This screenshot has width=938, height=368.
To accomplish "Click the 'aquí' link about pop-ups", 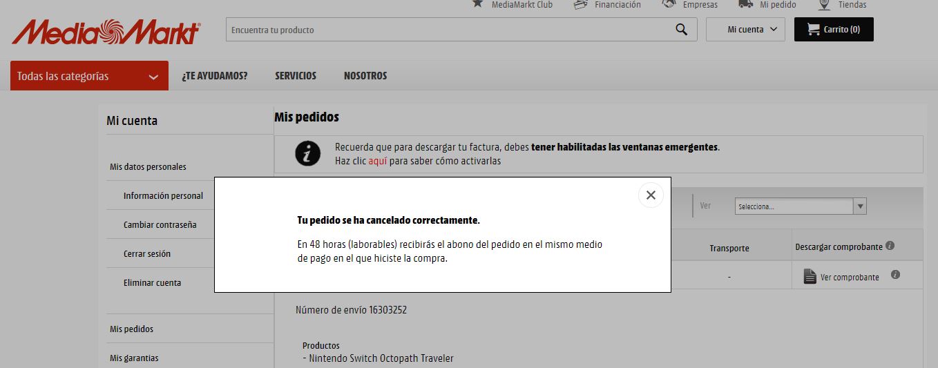I will [x=377, y=161].
